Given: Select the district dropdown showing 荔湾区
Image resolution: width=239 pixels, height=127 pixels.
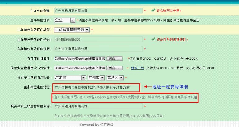Looking at the screenshot, I should click(115, 77).
